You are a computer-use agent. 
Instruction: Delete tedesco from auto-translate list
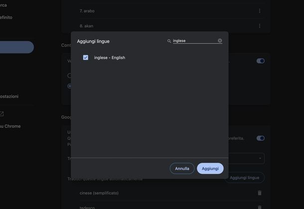[x=260, y=207]
